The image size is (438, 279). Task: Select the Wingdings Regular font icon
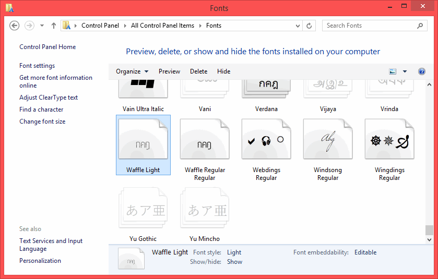point(389,139)
